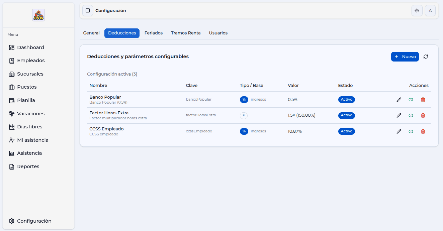Switch to the General tab
This screenshot has height=231, width=443.
[91, 33]
